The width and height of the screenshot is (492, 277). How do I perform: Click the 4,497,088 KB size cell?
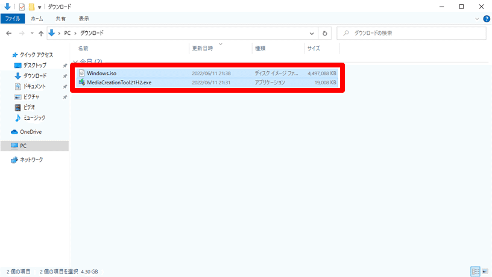coord(321,73)
